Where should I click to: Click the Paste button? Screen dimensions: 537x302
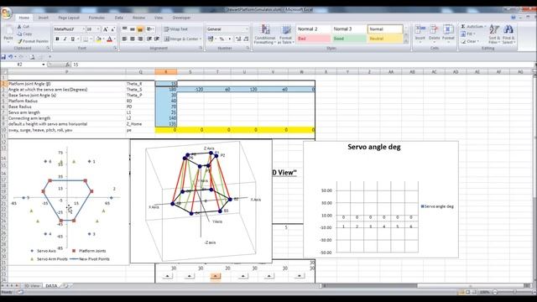(x=8, y=34)
